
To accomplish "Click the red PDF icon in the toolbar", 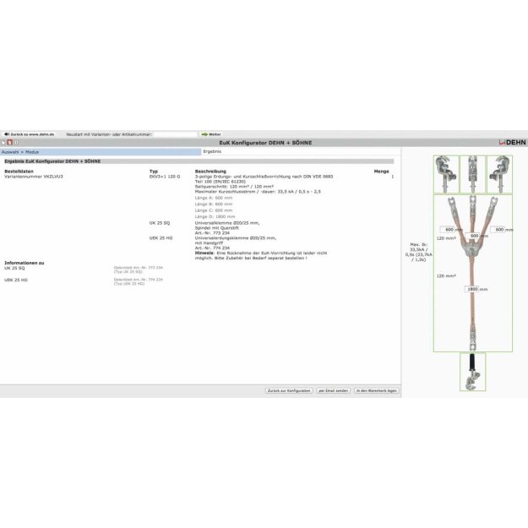I will [x=10, y=143].
